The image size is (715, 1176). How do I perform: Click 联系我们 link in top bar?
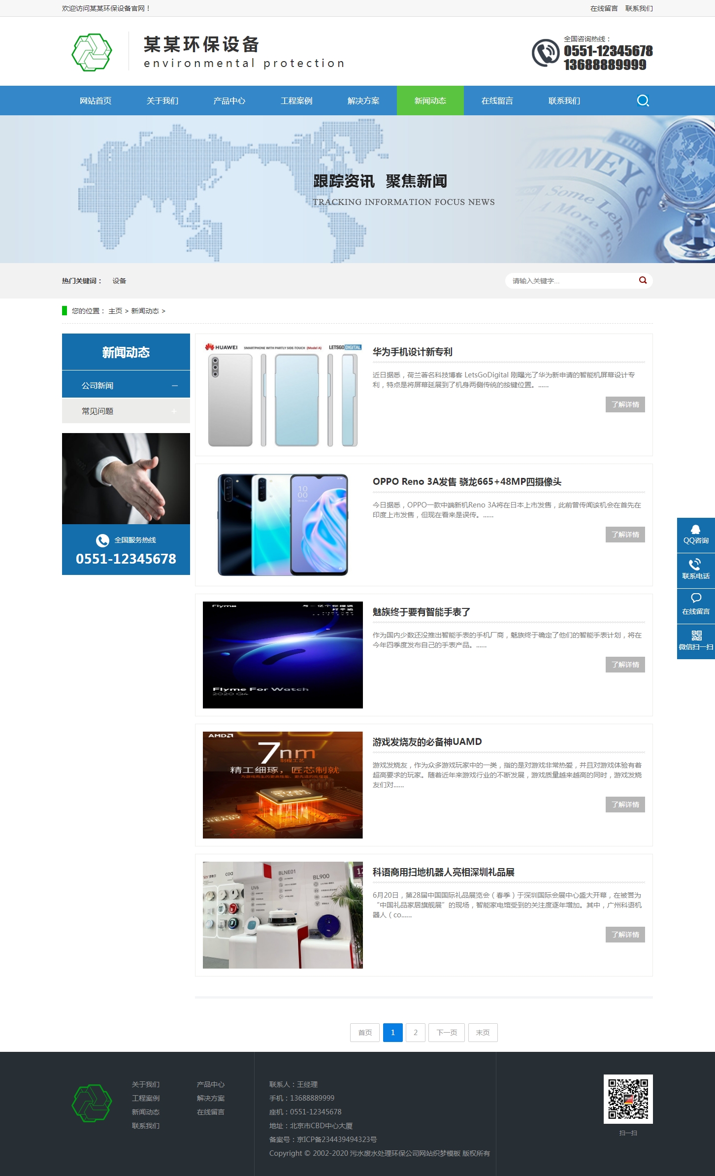pyautogui.click(x=639, y=8)
